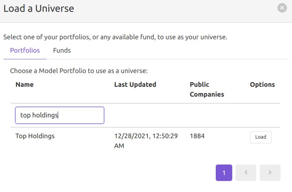Switch to the Funds tab

pos(62,50)
